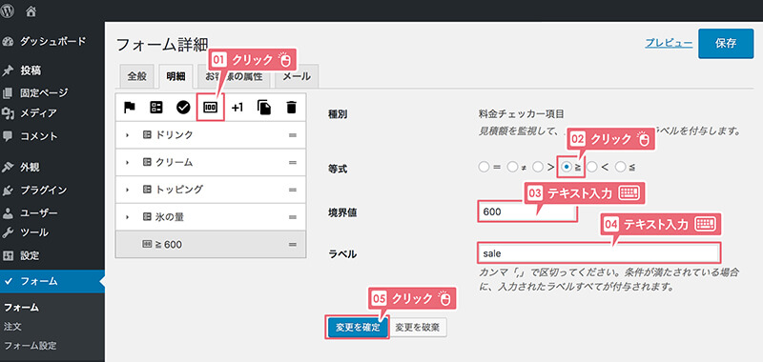
Task: Select the < equation radio button
Action: point(592,167)
